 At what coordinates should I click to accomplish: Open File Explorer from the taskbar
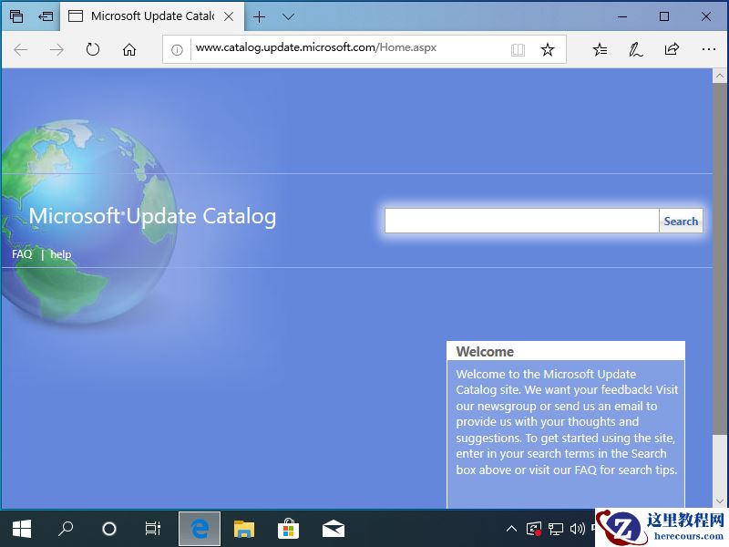coord(244,529)
